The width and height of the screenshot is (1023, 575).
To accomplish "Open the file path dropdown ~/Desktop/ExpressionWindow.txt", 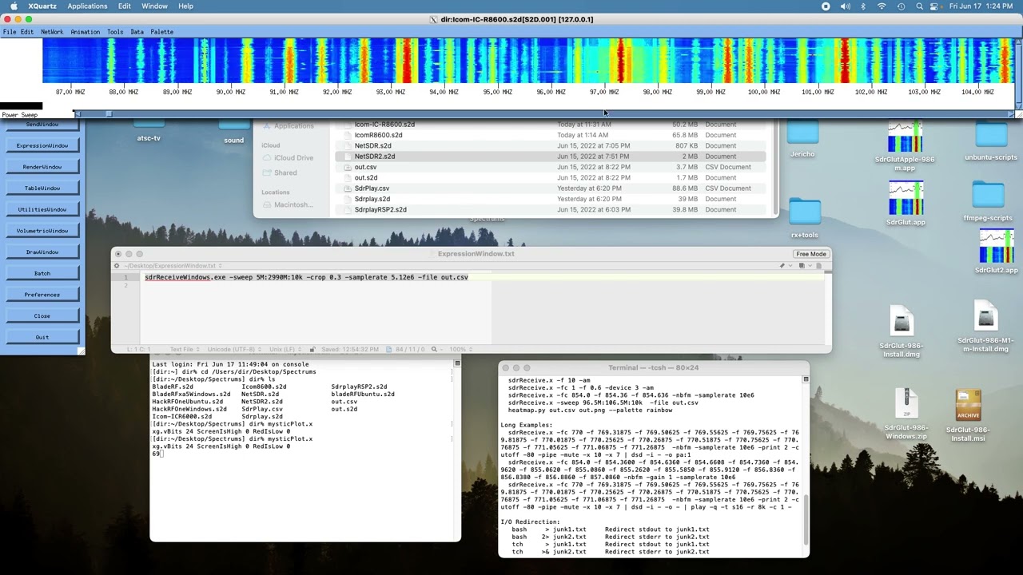I will coord(171,266).
